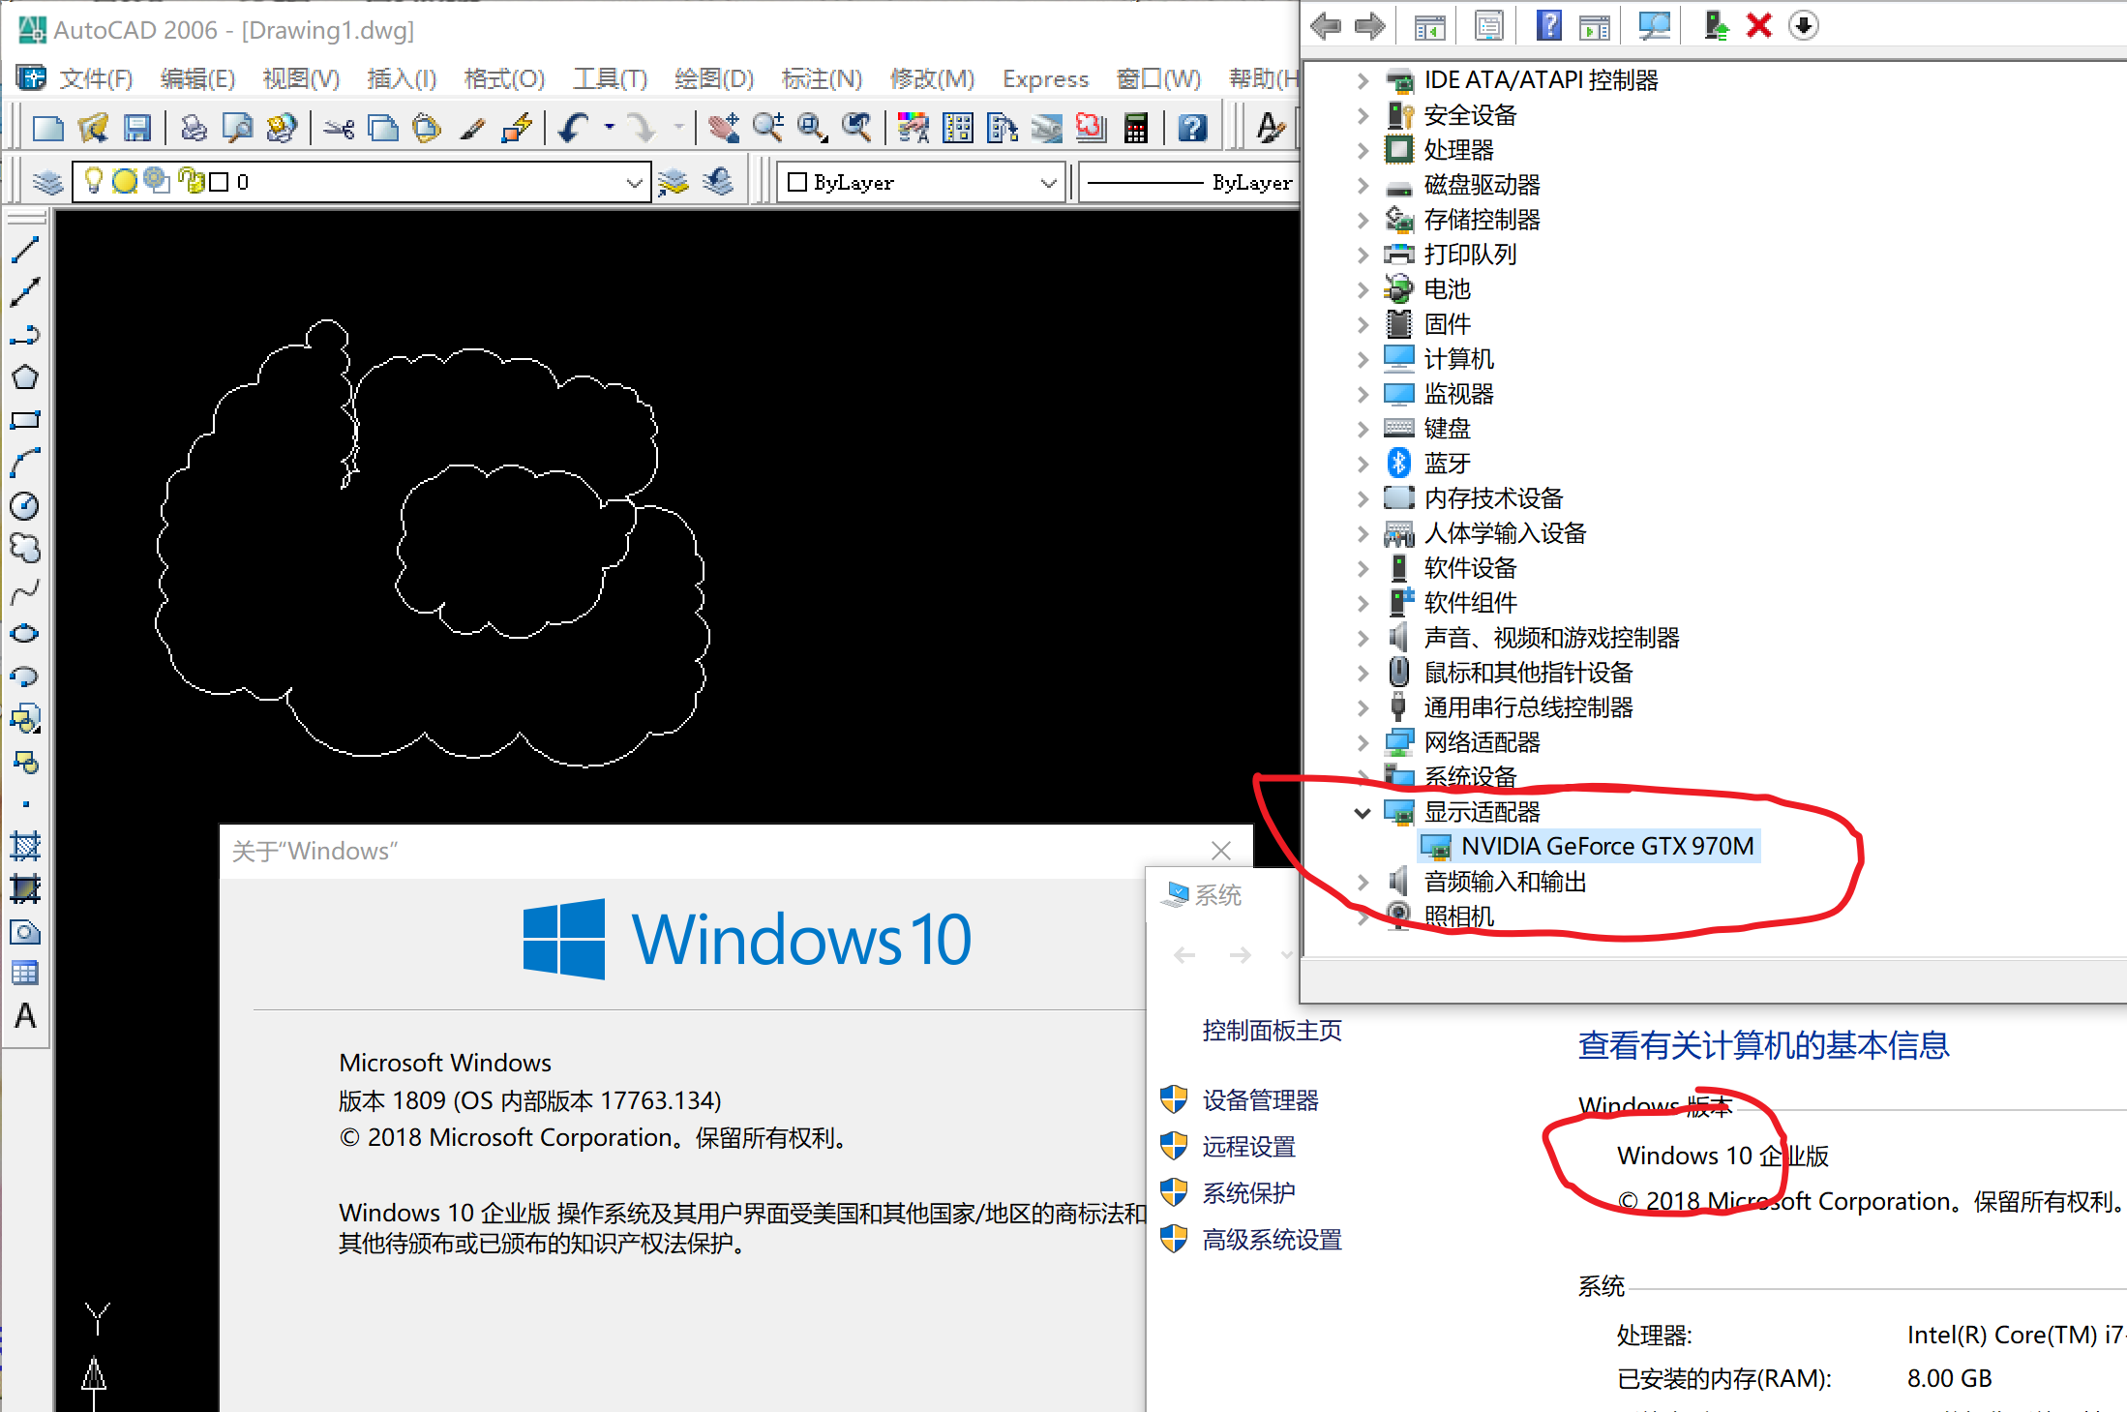Screen dimensions: 2127x1412
Task: Scan for hardware changes in Device Manager
Action: tap(1654, 25)
